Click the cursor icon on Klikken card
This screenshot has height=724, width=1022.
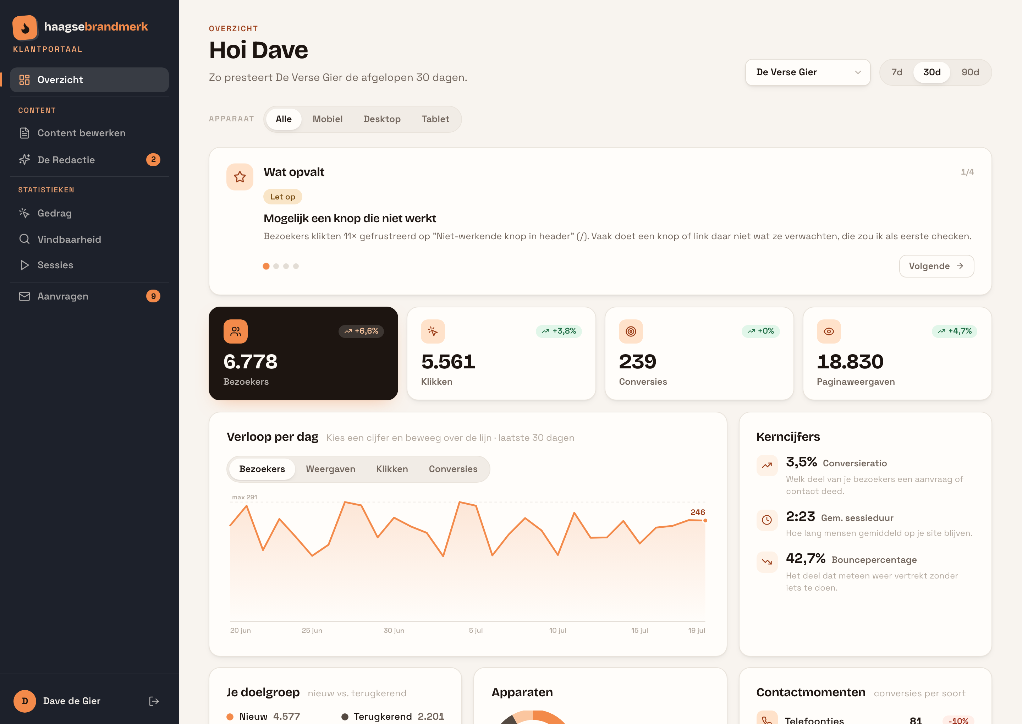[433, 331]
